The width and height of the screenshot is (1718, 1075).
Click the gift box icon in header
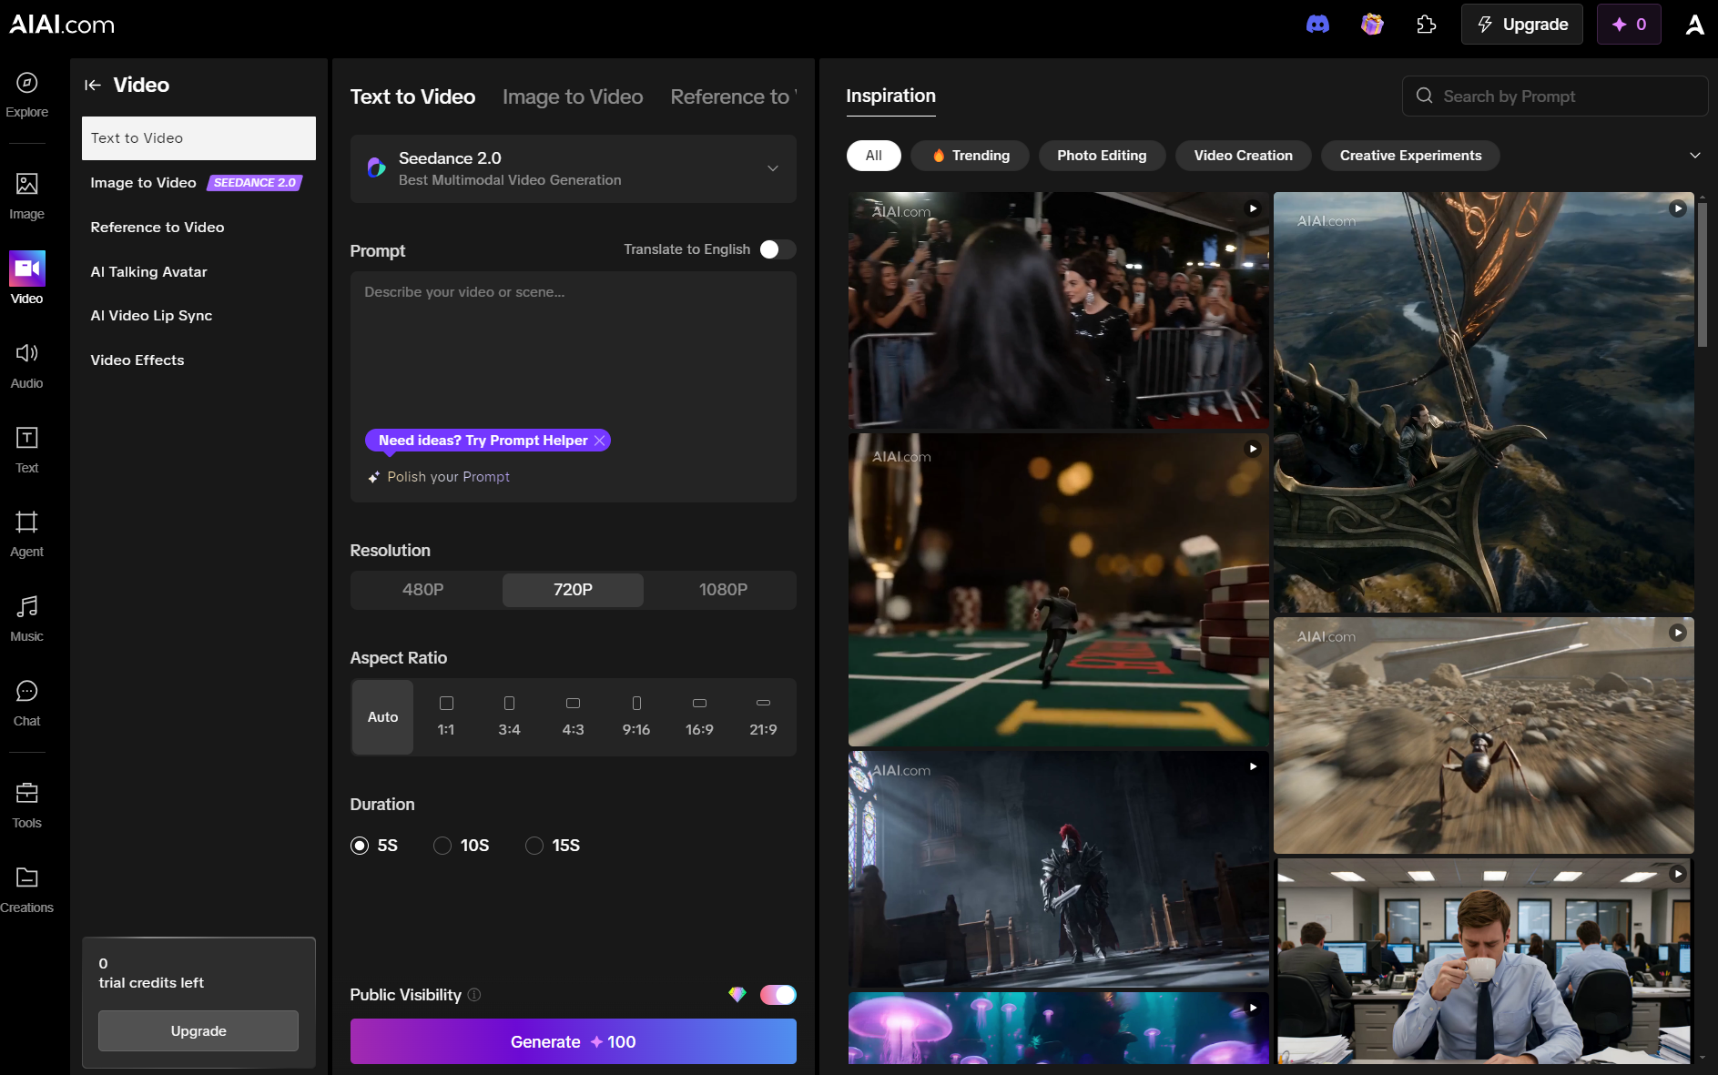[x=1372, y=25]
